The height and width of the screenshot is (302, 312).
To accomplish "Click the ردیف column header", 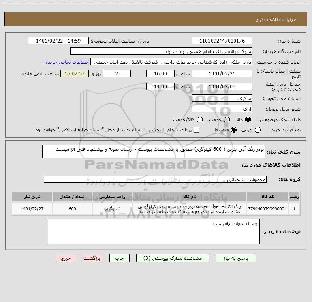I will (x=294, y=197).
